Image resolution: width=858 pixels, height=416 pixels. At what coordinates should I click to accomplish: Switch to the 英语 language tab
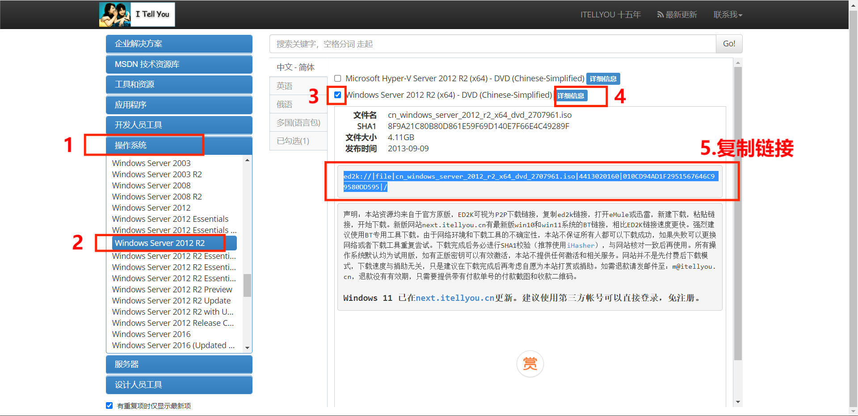point(299,86)
